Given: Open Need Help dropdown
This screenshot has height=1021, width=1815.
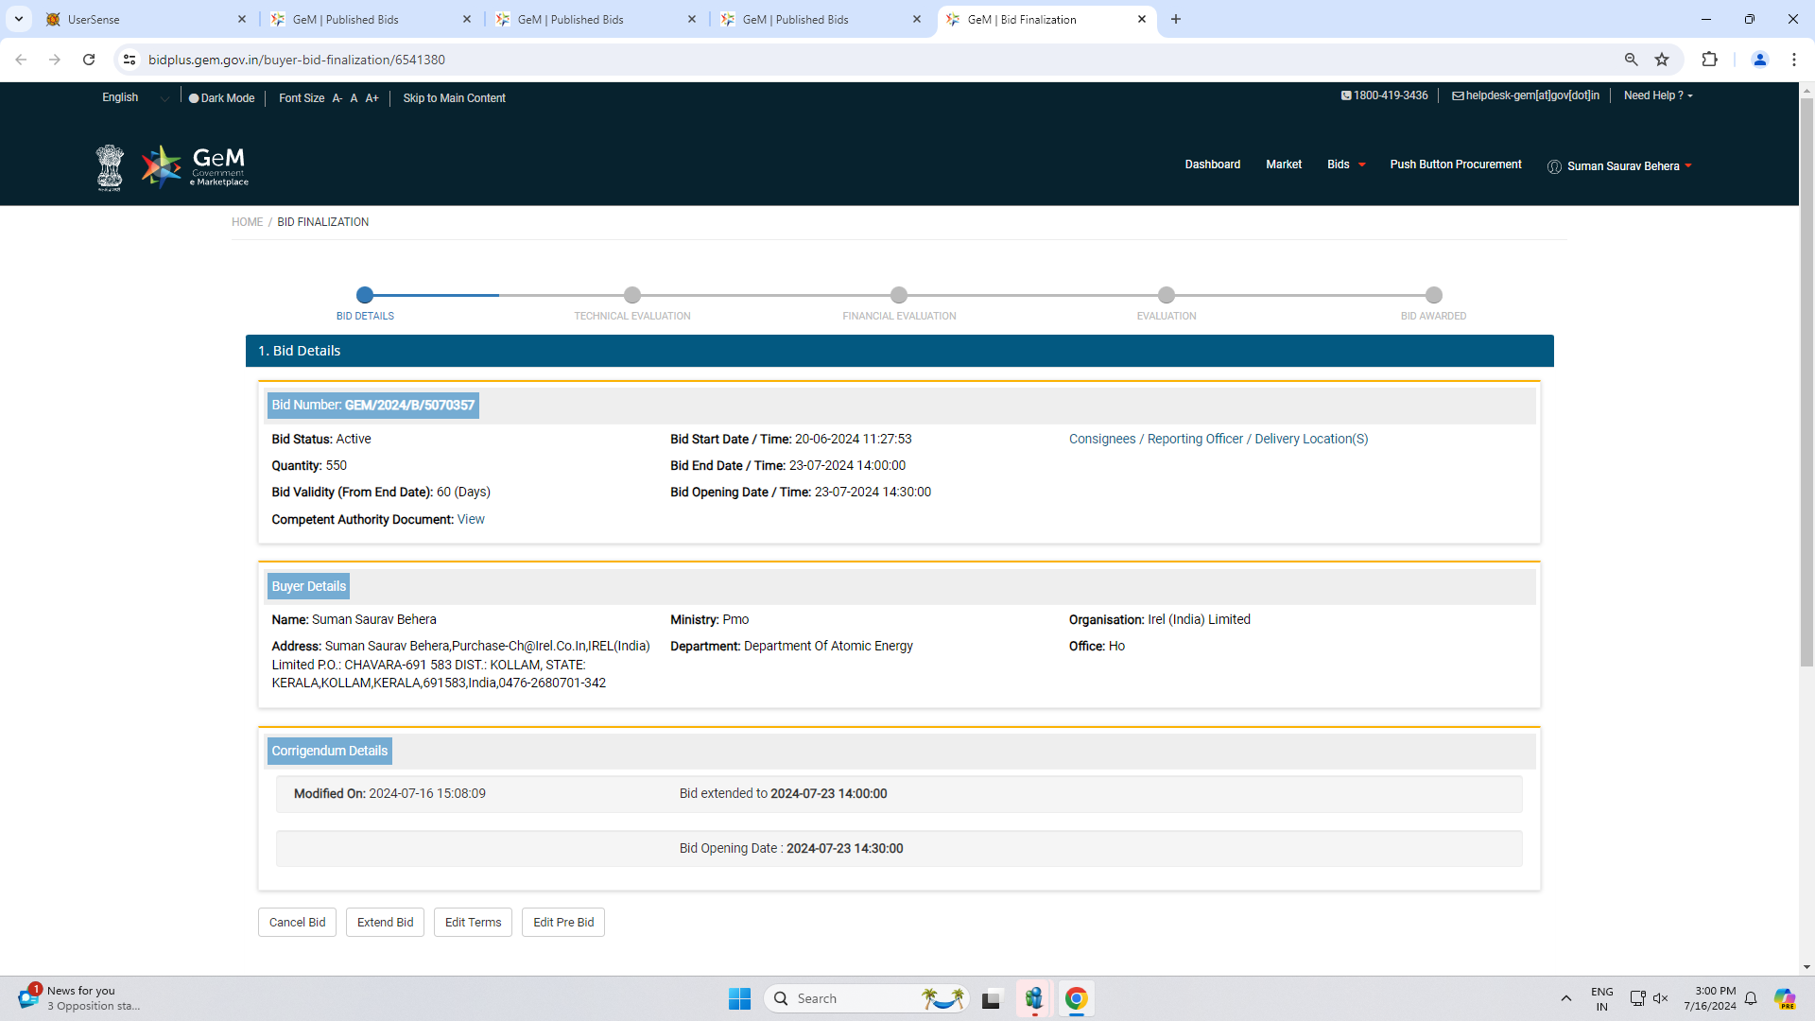Looking at the screenshot, I should 1658,95.
